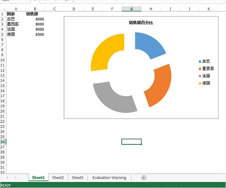Switch to Sheet2 tab
Image resolution: width=226 pixels, height=188 pixels.
(x=58, y=177)
